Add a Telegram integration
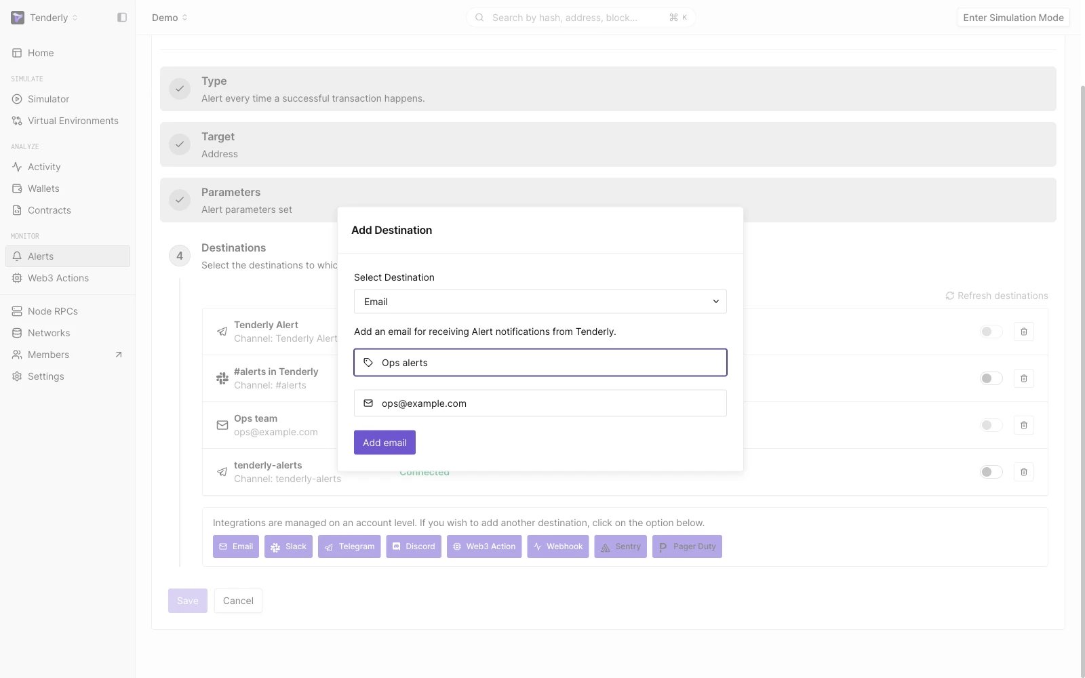1085x678 pixels. point(349,546)
